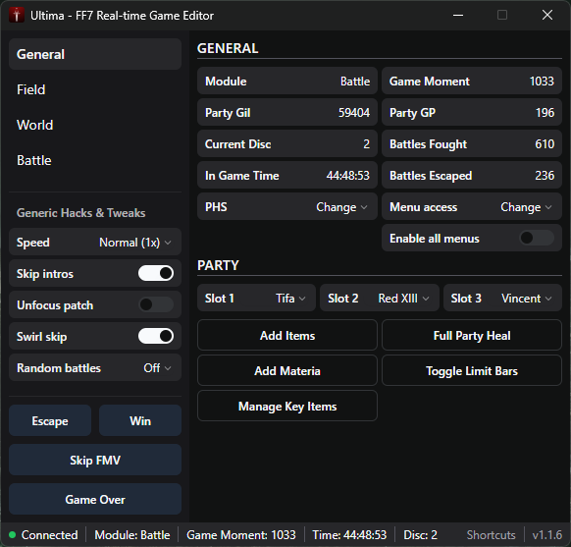
Task: Edit the Party Gil value 59404
Action: coord(354,113)
